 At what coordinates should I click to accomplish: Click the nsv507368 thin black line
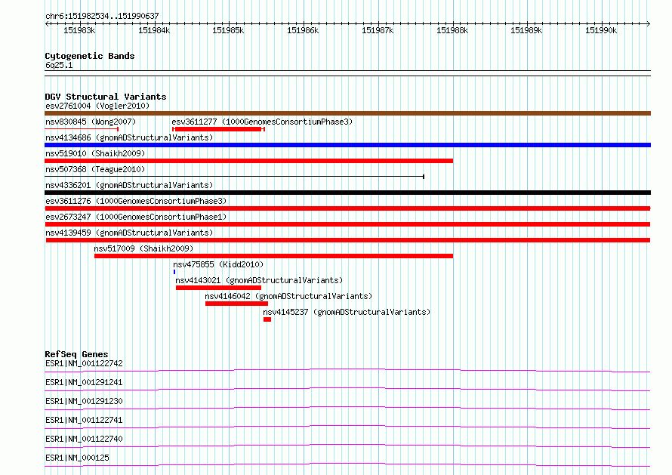coord(234,177)
